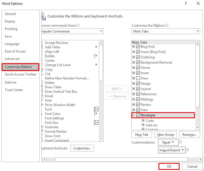Click the info icon beside Reset
The image size is (204, 171).
tap(181, 142)
